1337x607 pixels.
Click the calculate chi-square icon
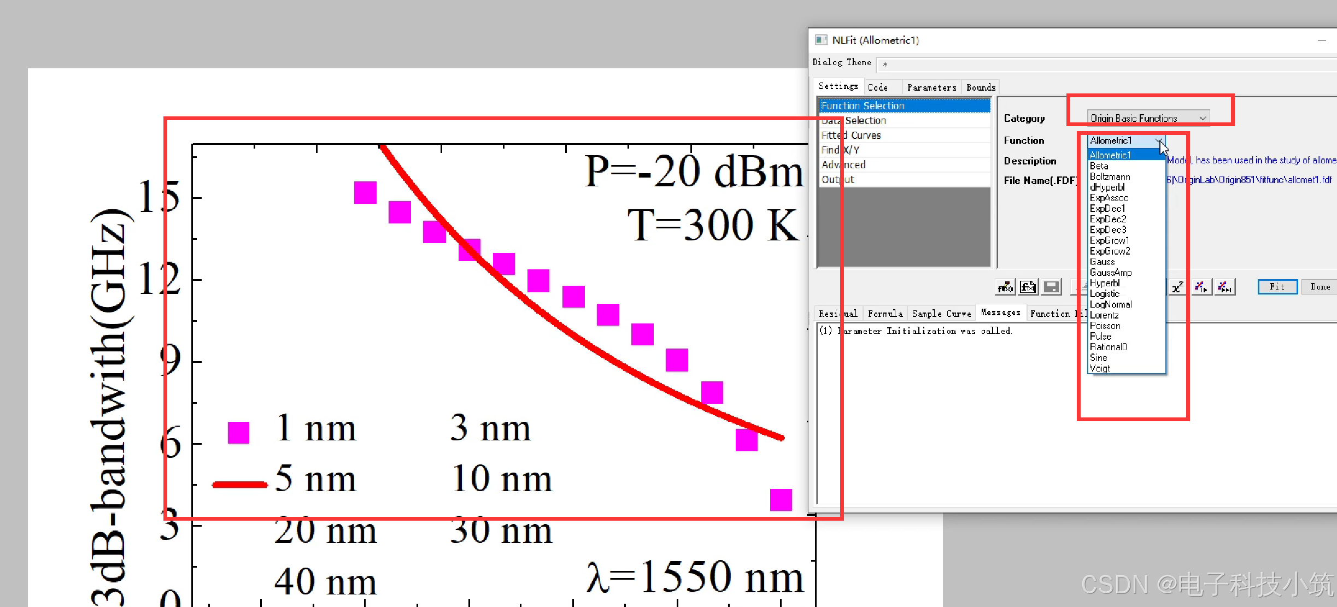tap(1177, 287)
